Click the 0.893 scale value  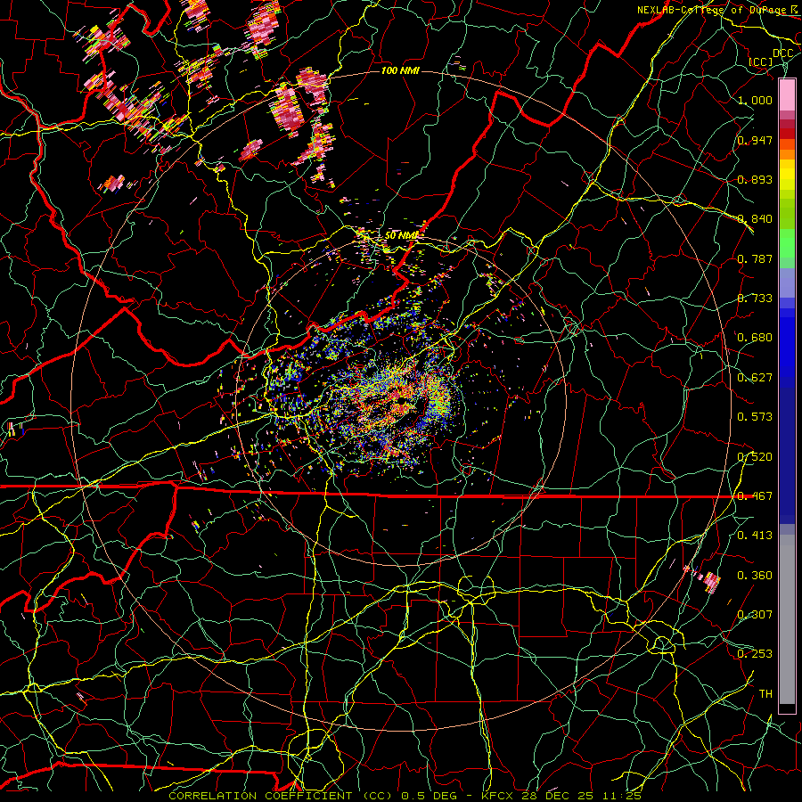pyautogui.click(x=755, y=179)
